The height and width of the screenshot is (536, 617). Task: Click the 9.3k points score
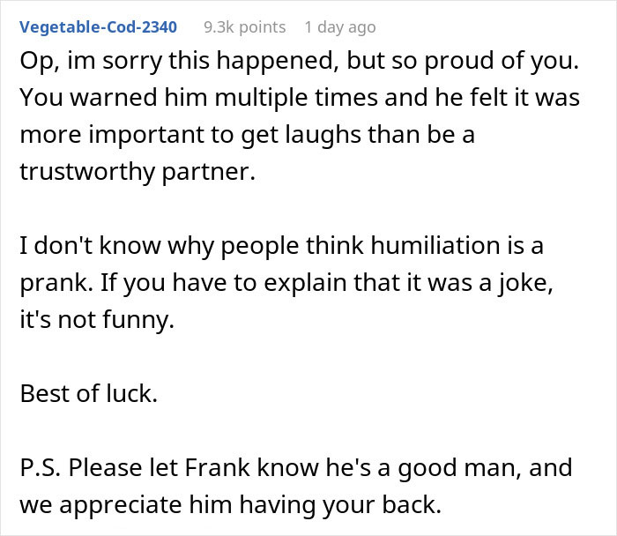coord(244,27)
